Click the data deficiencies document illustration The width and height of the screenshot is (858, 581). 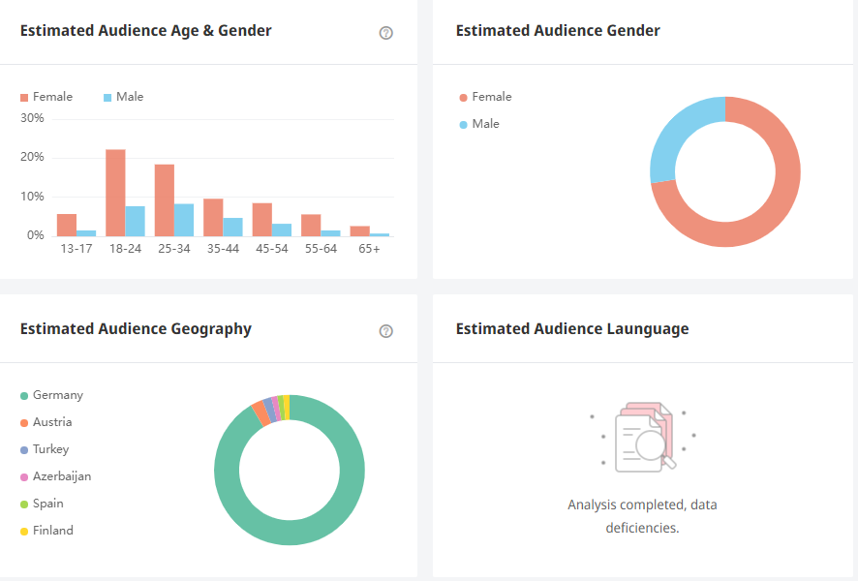(x=643, y=438)
